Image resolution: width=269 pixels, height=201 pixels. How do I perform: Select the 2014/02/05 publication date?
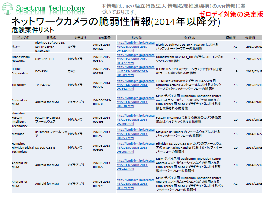click(x=254, y=184)
